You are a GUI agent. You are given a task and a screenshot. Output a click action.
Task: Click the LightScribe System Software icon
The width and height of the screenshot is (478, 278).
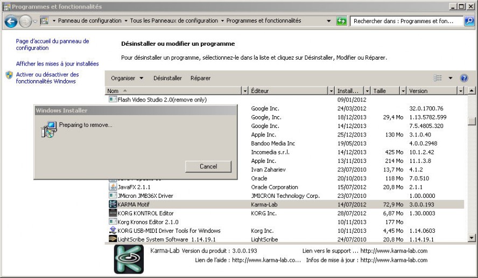tap(113, 239)
